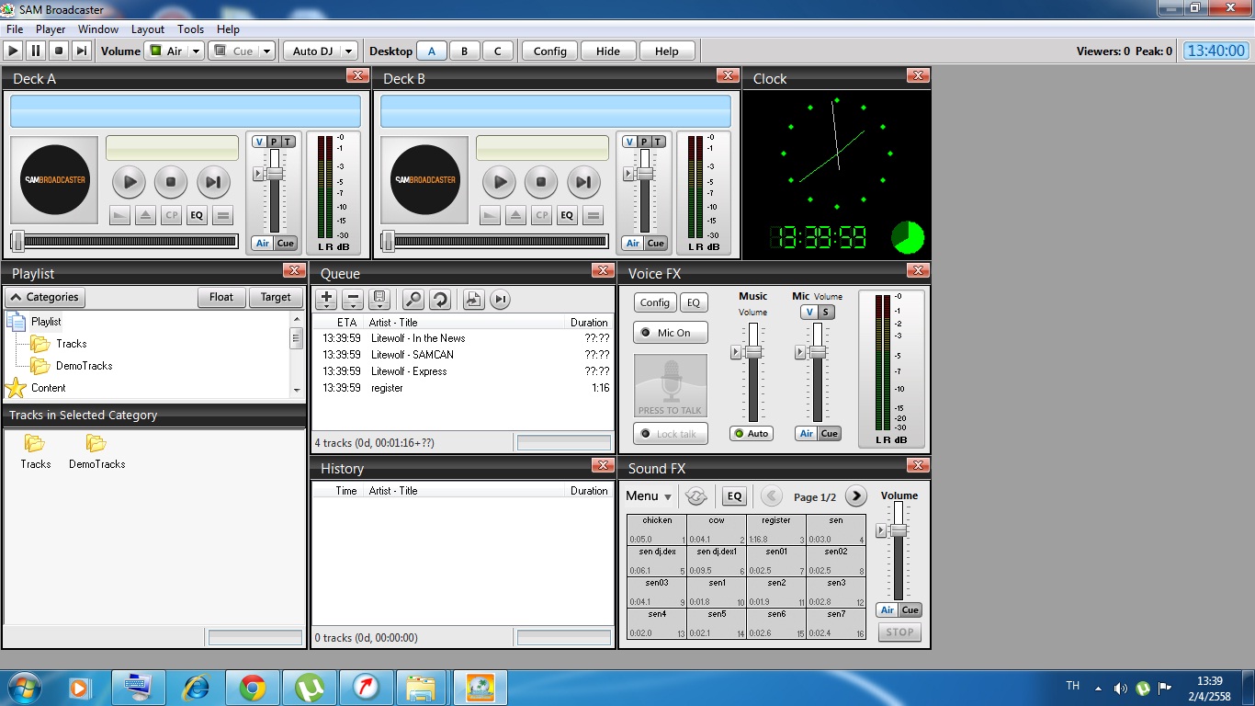Click the Config button in the main toolbar
Viewport: 1255px width, 706px height.
[x=550, y=51]
